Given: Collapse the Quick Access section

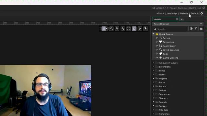Looking at the screenshot, I should pyautogui.click(x=153, y=34).
